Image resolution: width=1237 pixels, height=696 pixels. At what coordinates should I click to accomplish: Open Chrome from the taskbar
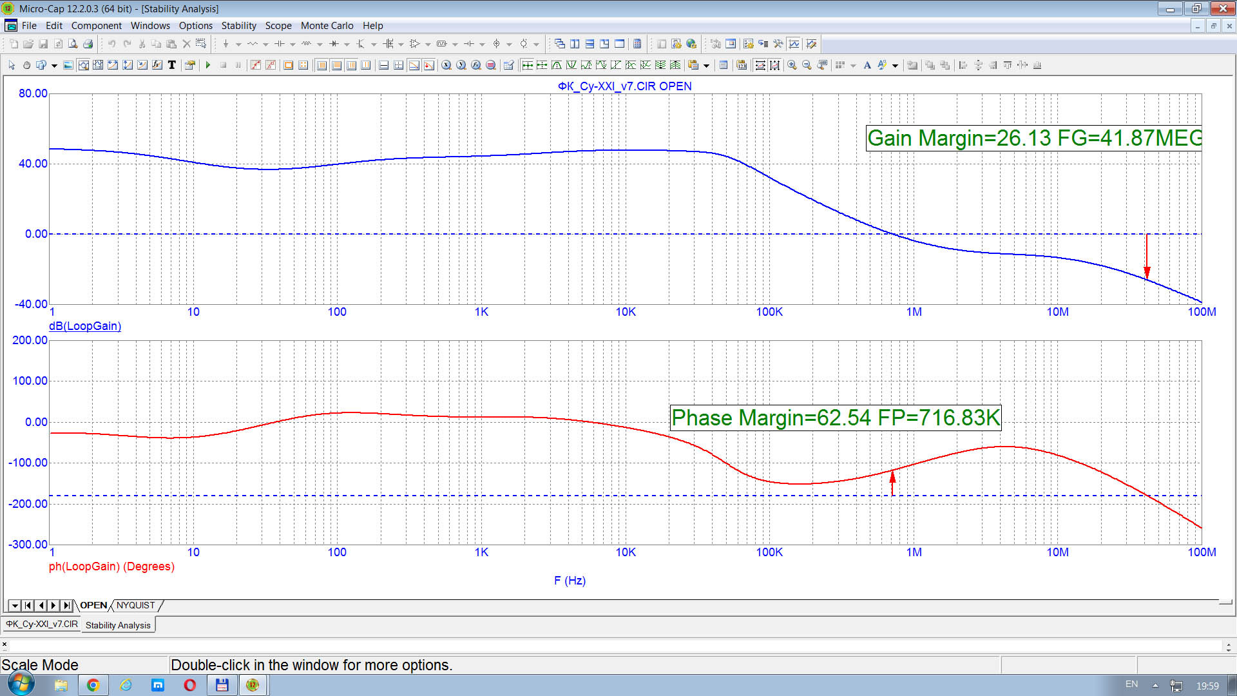coord(93,685)
